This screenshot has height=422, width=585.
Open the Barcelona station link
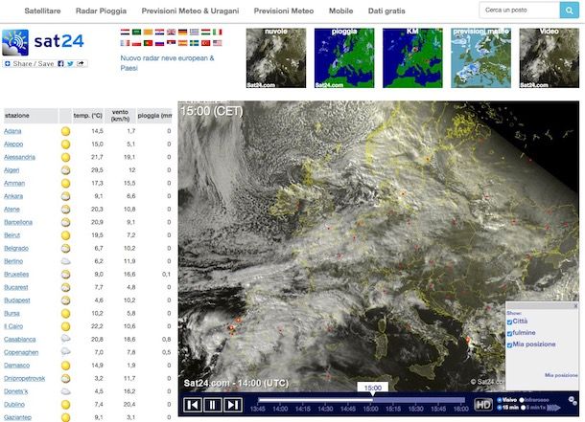(18, 222)
